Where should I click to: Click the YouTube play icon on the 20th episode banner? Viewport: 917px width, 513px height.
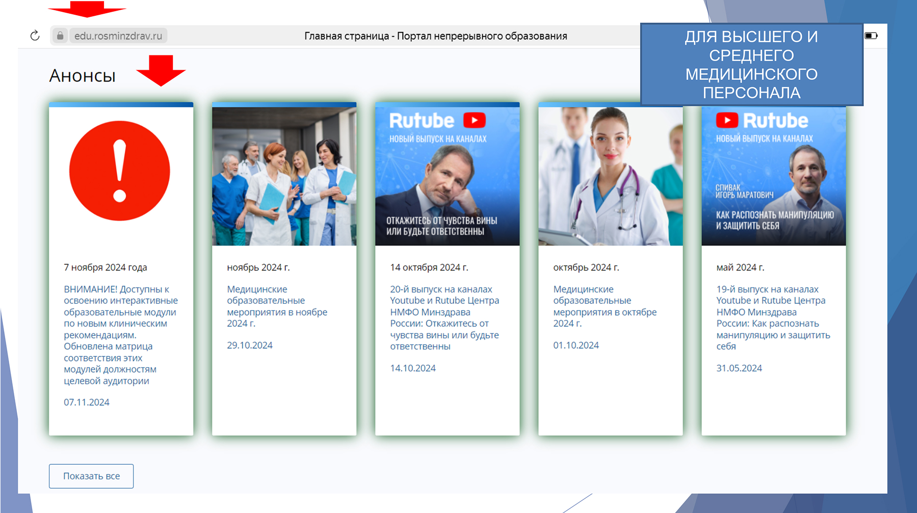point(474,121)
